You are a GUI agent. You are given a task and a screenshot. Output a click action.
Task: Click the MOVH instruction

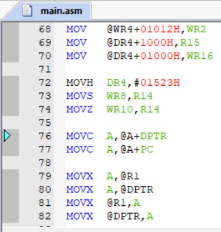(80, 83)
